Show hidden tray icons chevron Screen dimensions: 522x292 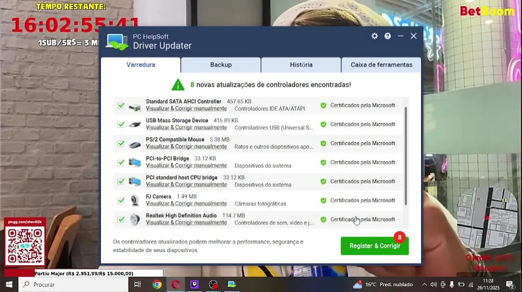click(424, 284)
